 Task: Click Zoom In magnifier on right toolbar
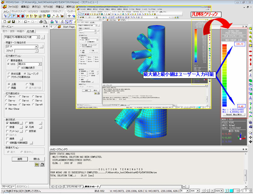(250, 37)
